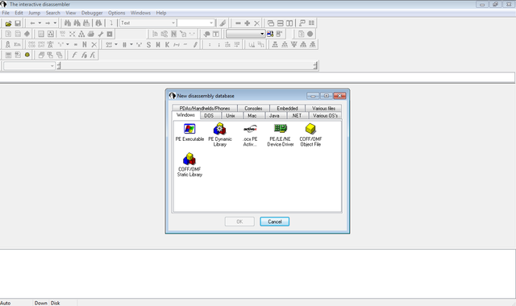Screen dimensions: 516x306
Task: Click the yellow circle toolbar icon
Action: (27, 55)
